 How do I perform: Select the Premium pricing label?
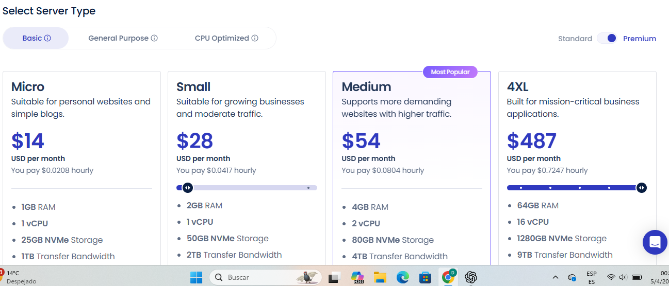click(640, 39)
